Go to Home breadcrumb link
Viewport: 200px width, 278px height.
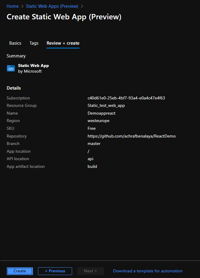pos(12,6)
